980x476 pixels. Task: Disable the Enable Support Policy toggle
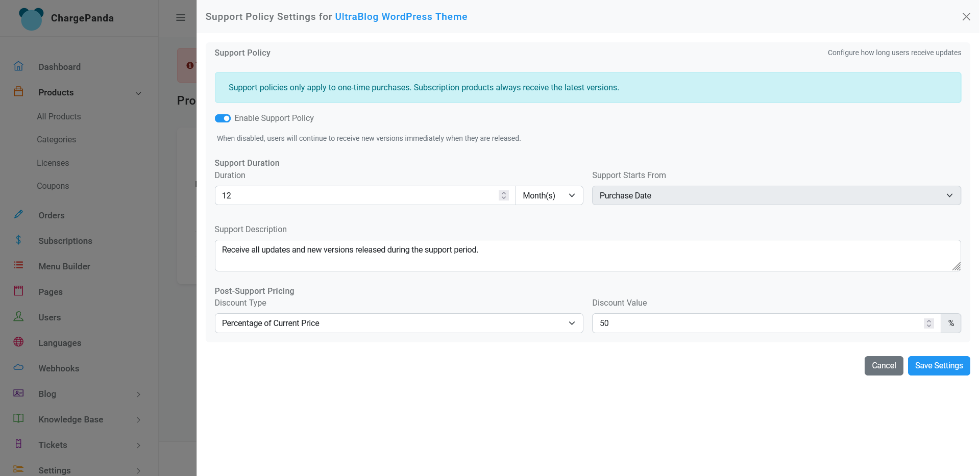223,118
